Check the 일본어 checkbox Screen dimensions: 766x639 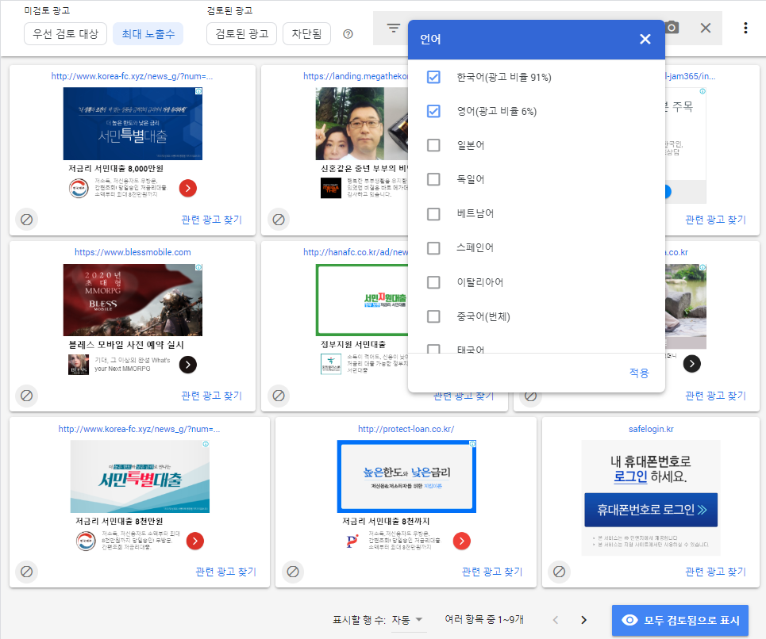pyautogui.click(x=433, y=145)
